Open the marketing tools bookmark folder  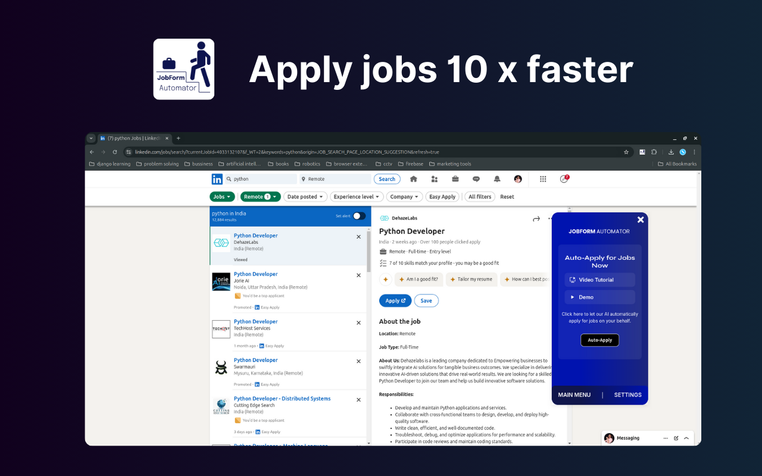tap(449, 164)
